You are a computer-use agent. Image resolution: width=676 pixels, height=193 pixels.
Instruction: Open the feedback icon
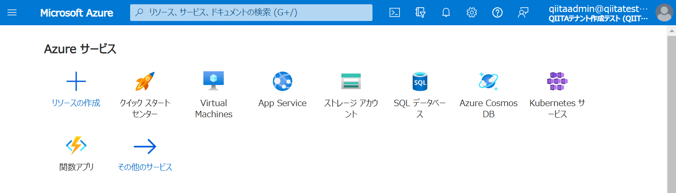tap(523, 12)
